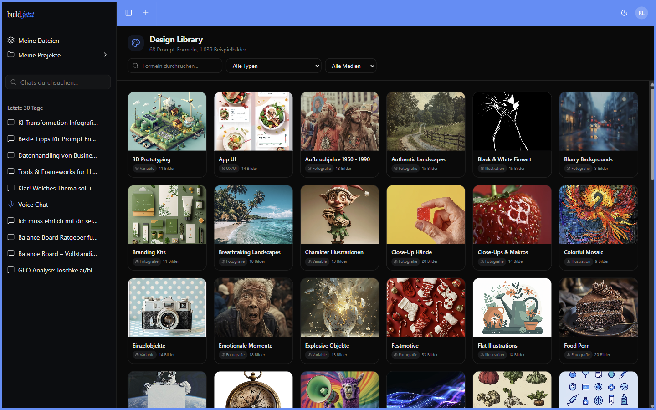This screenshot has height=410, width=656.
Task: Click magnifier icon in Chats durchsuchen field
Action: 13,82
